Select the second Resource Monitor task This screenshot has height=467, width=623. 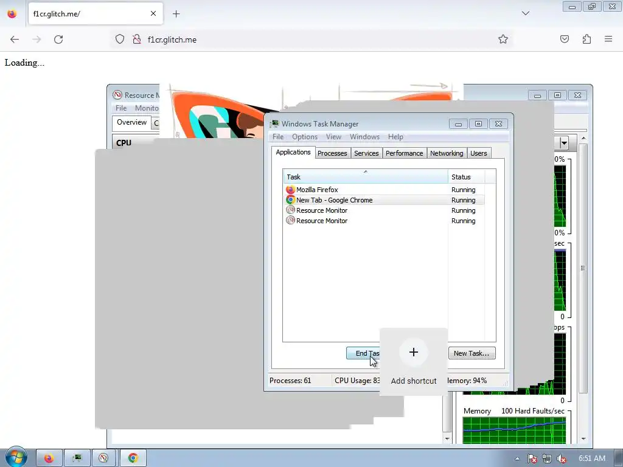[x=384, y=221]
